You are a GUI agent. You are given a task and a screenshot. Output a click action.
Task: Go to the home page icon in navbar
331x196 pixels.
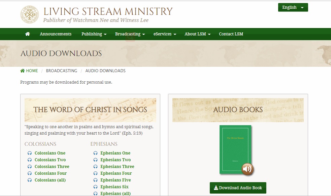click(27, 34)
